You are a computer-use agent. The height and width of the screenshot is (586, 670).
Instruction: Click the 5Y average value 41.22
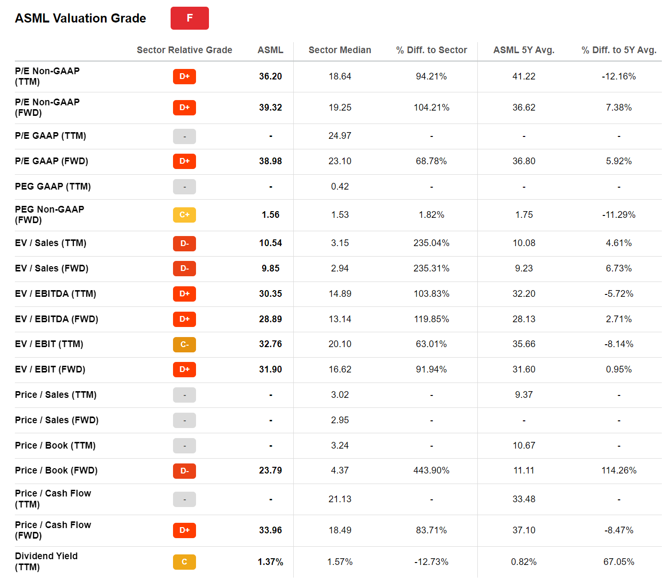click(524, 76)
